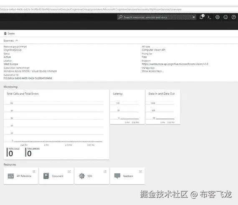Clear the search box with X
Viewport: 238px width, 205px height.
[194, 17]
